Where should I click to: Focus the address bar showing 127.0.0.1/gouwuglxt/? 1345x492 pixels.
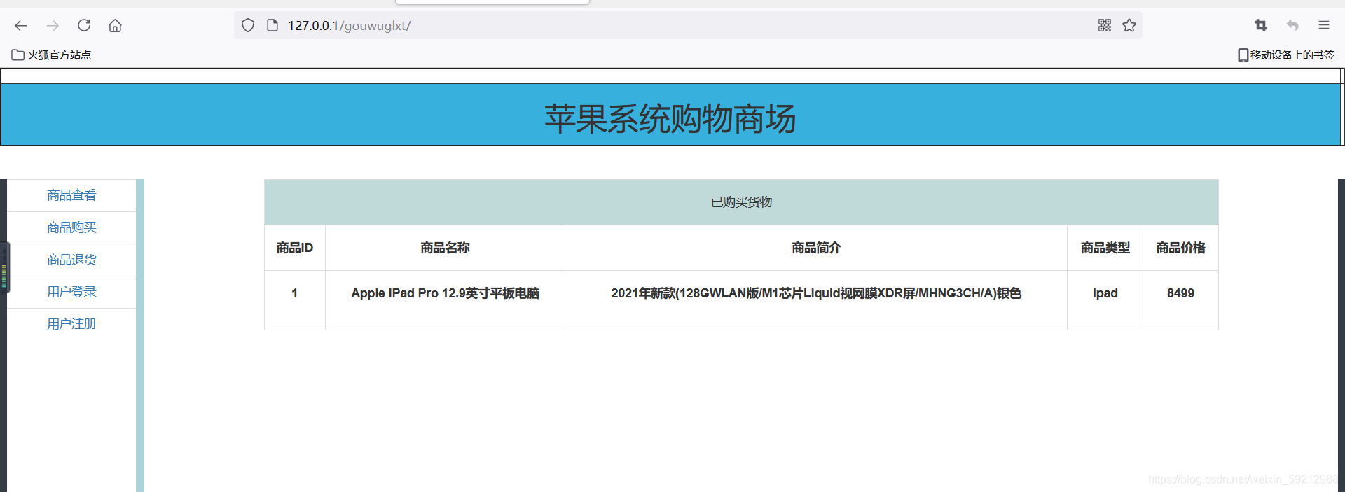click(687, 26)
